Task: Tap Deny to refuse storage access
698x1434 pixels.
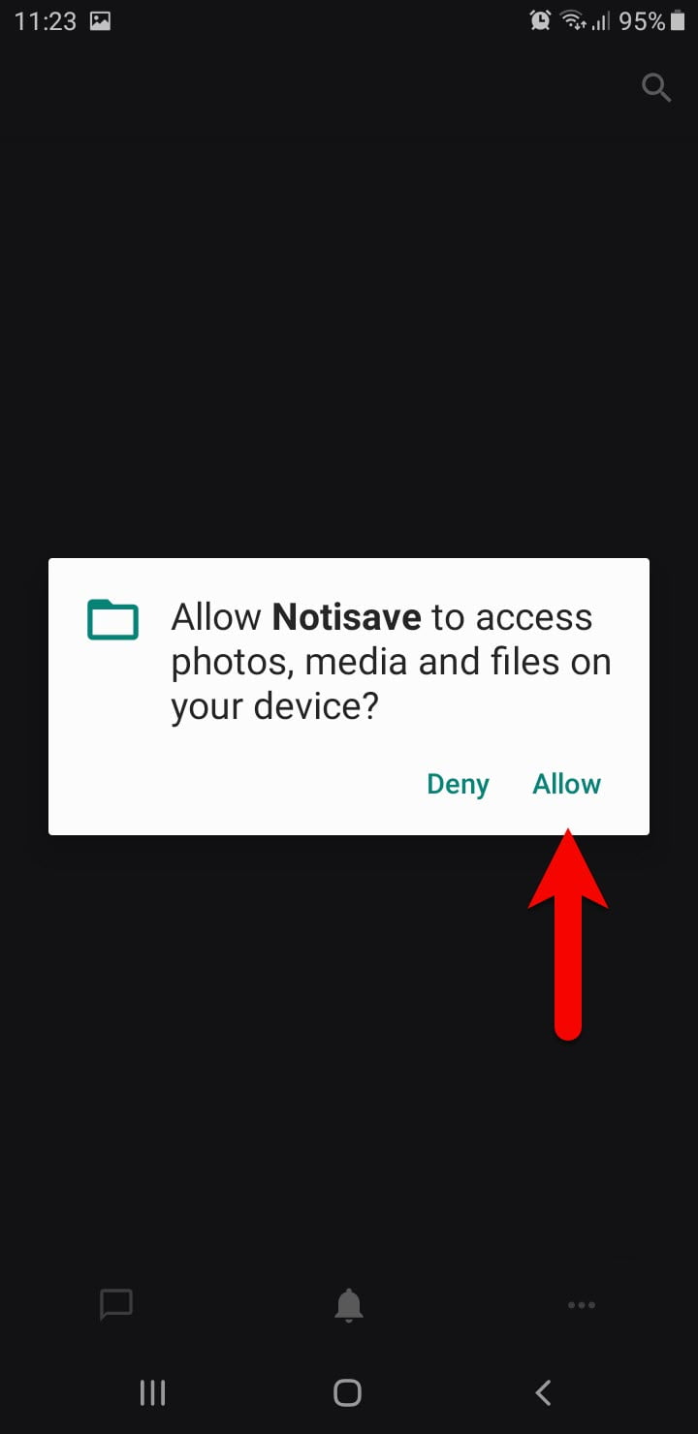Action: point(458,784)
